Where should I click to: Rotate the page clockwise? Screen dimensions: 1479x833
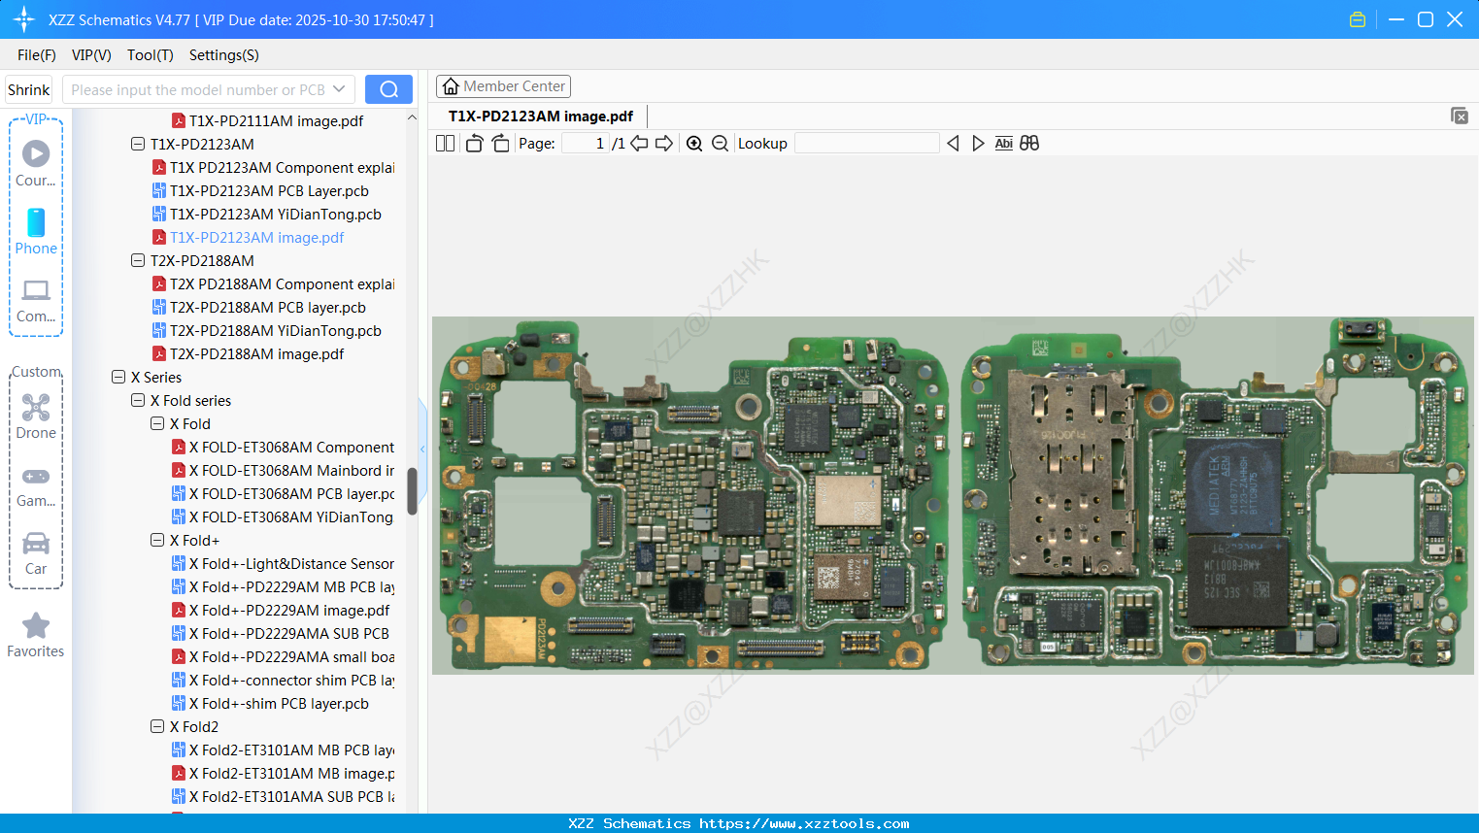(501, 144)
